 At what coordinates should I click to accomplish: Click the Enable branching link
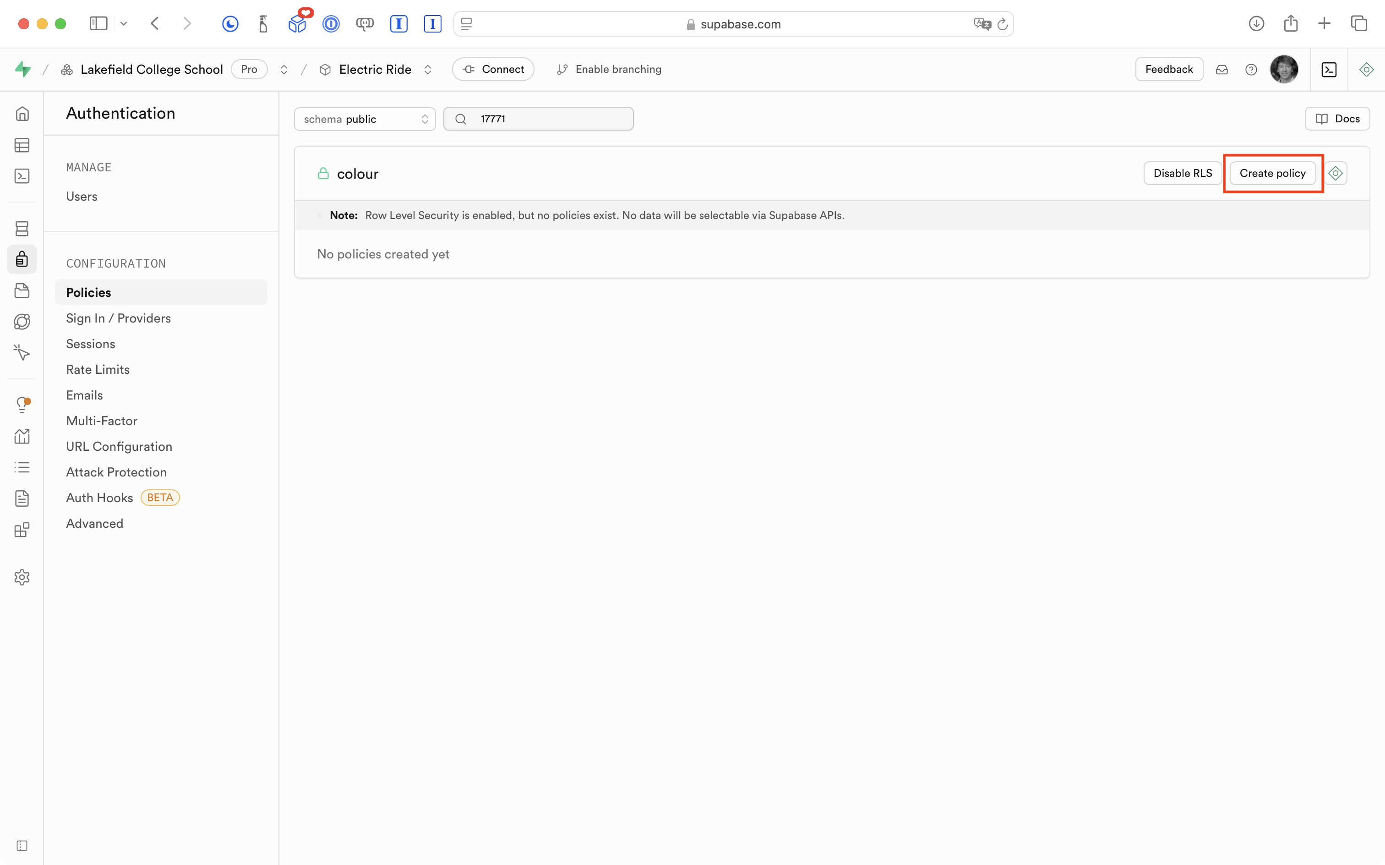click(x=609, y=69)
